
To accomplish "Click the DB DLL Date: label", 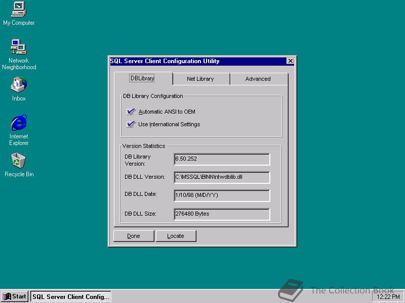I will [141, 194].
